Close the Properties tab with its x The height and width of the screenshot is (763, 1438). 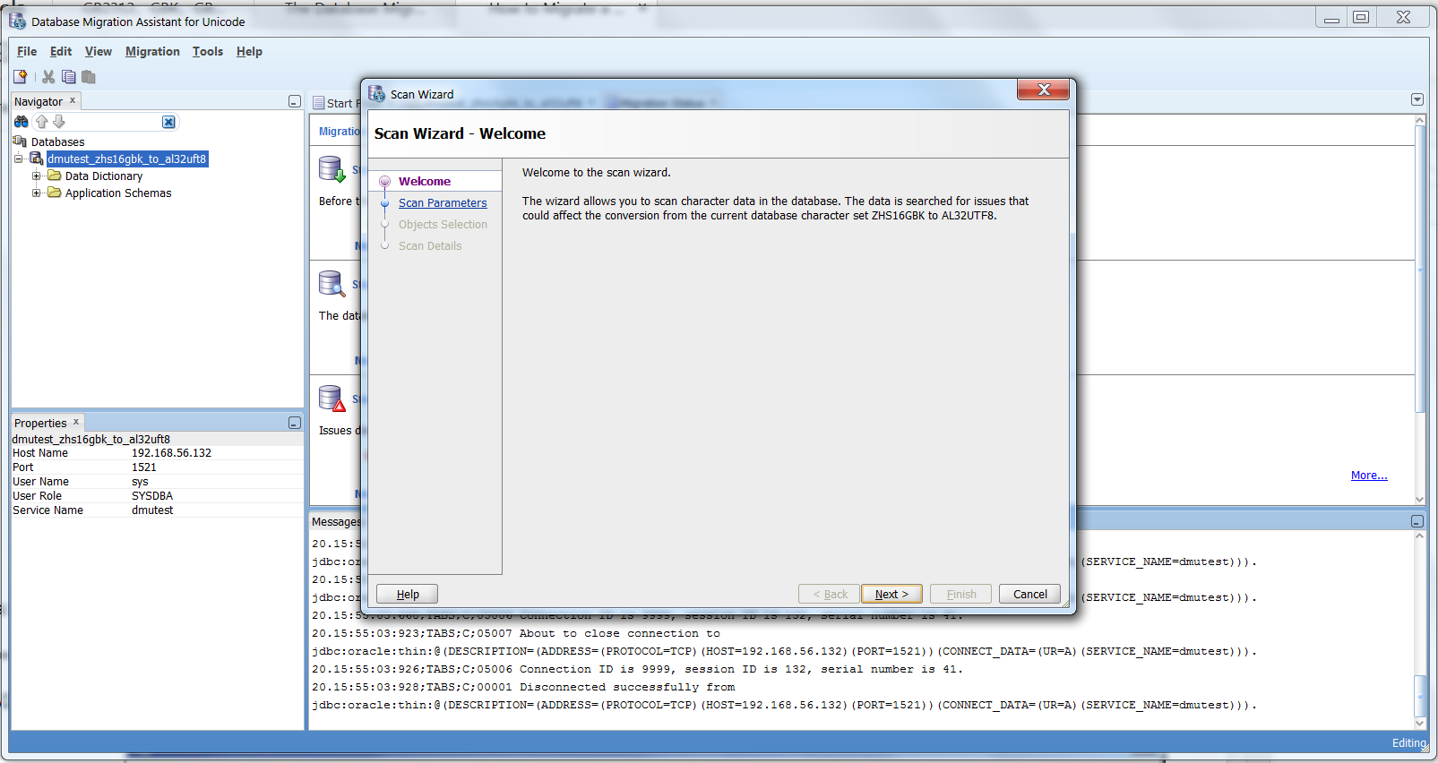tap(76, 422)
